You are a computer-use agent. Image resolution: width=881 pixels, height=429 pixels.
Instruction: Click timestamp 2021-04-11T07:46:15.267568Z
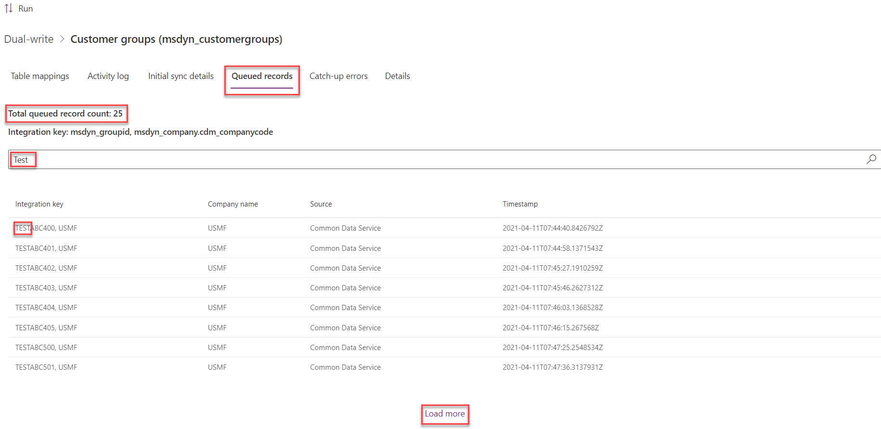pos(551,328)
